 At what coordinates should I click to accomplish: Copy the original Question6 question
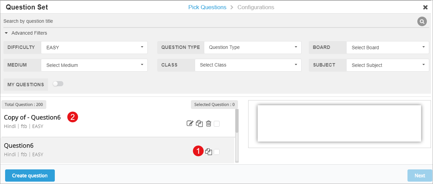pos(209,152)
